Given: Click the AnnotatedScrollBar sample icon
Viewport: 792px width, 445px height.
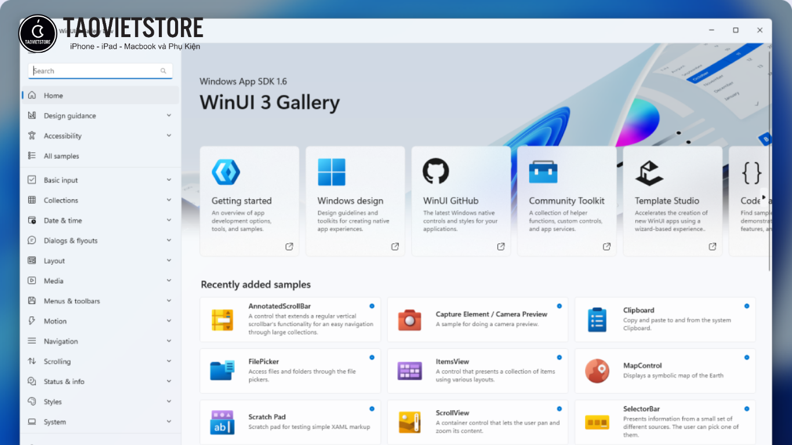Looking at the screenshot, I should (222, 320).
